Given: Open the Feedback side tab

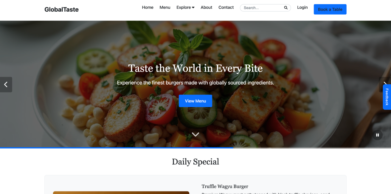Looking at the screenshot, I should pos(387,97).
